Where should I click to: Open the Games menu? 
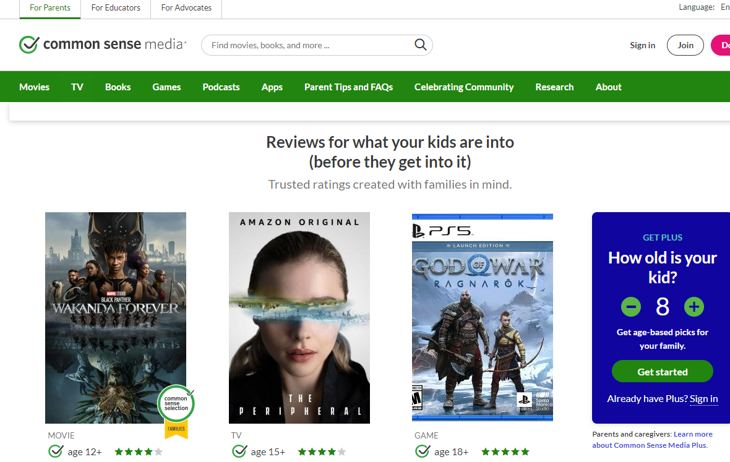coord(166,87)
